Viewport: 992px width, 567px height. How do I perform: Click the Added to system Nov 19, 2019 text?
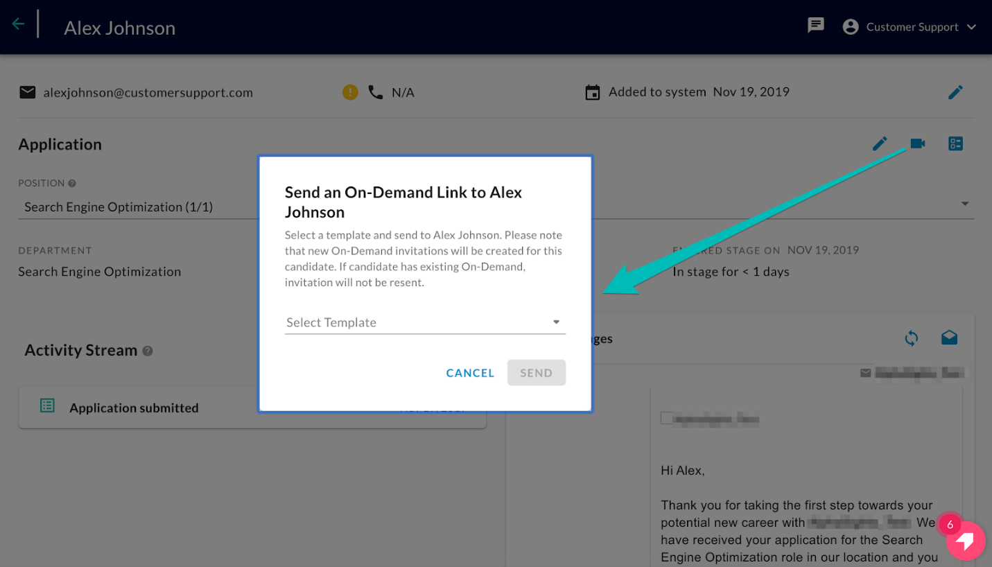(699, 92)
